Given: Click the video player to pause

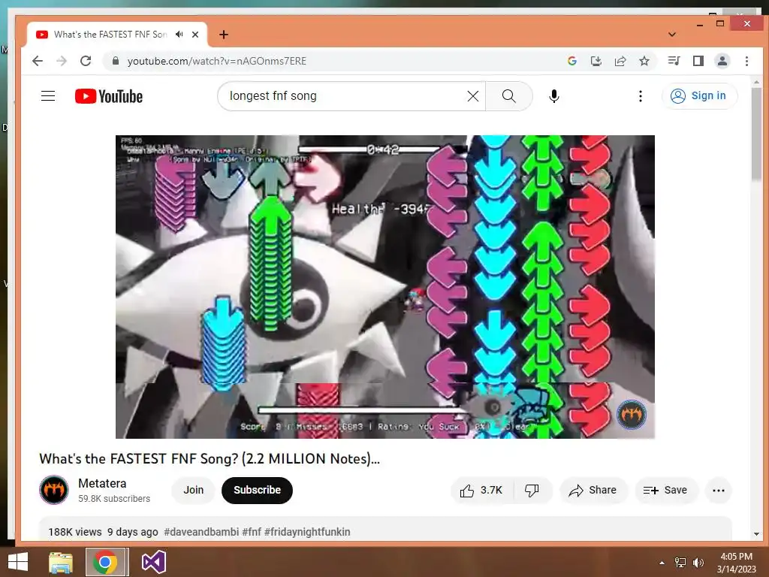Looking at the screenshot, I should point(385,286).
